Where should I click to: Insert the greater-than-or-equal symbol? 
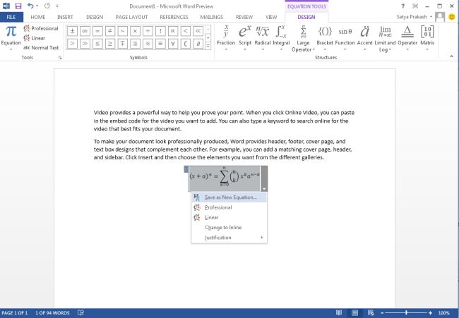(110, 44)
